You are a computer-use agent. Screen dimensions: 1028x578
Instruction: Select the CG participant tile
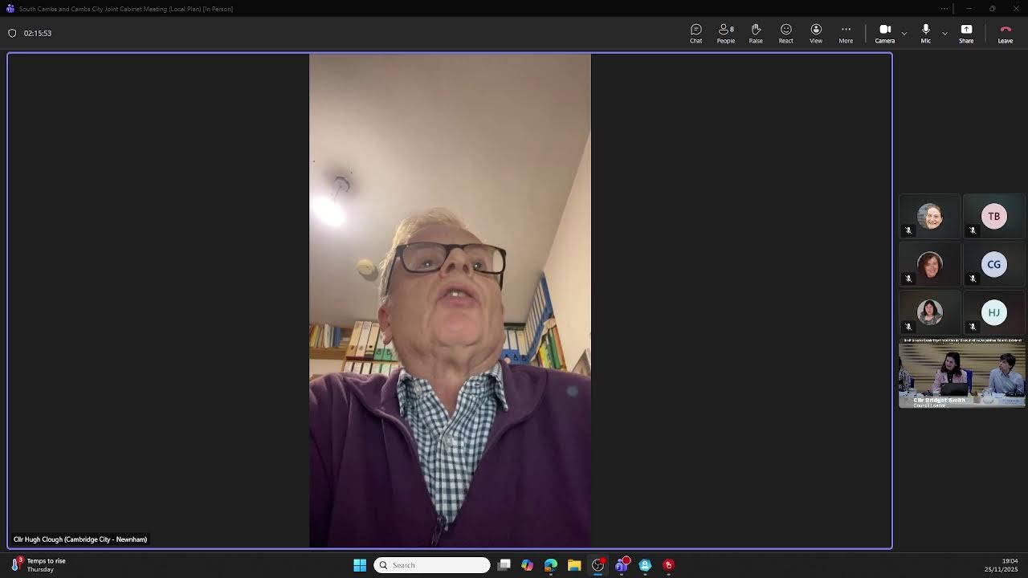click(994, 265)
